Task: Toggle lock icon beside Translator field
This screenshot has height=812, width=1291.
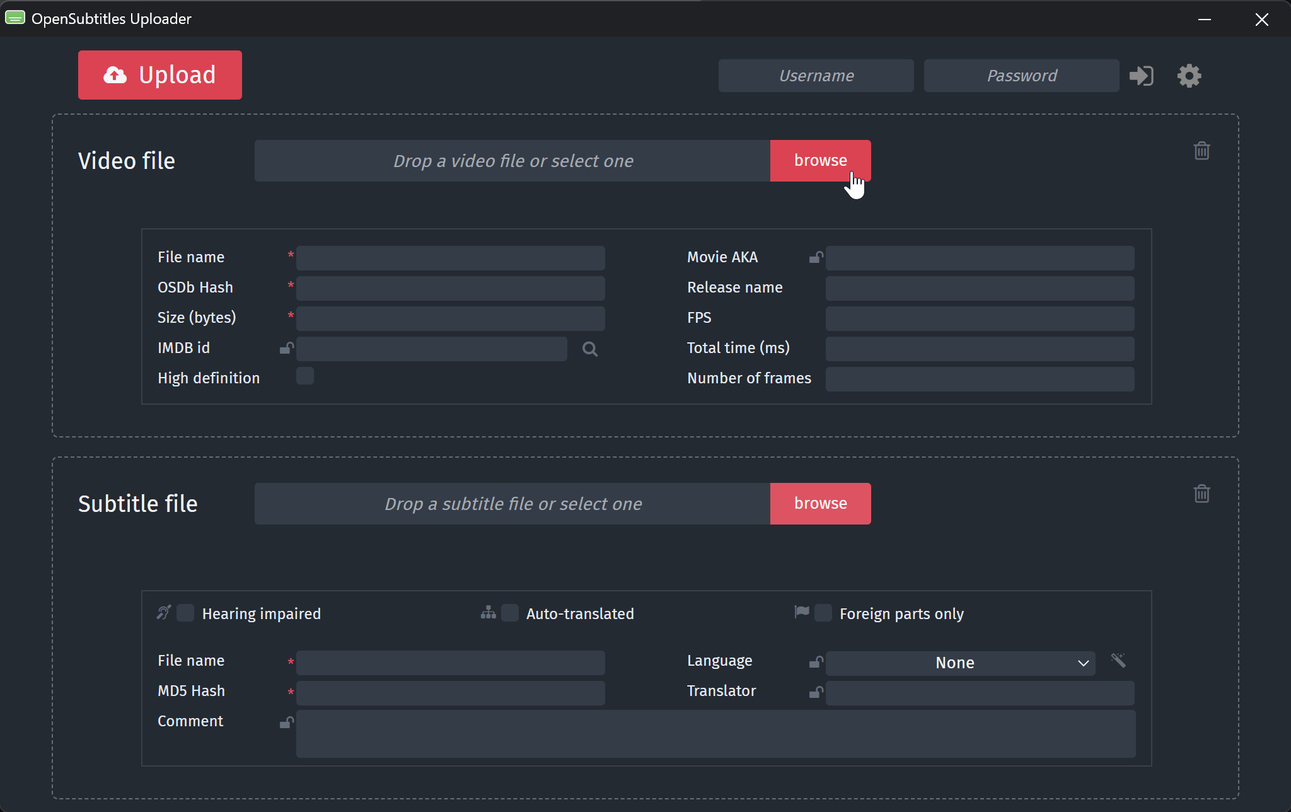Action: [x=816, y=692]
